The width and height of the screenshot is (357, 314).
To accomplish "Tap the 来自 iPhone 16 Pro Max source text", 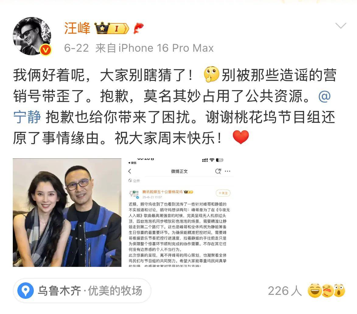I will (154, 48).
